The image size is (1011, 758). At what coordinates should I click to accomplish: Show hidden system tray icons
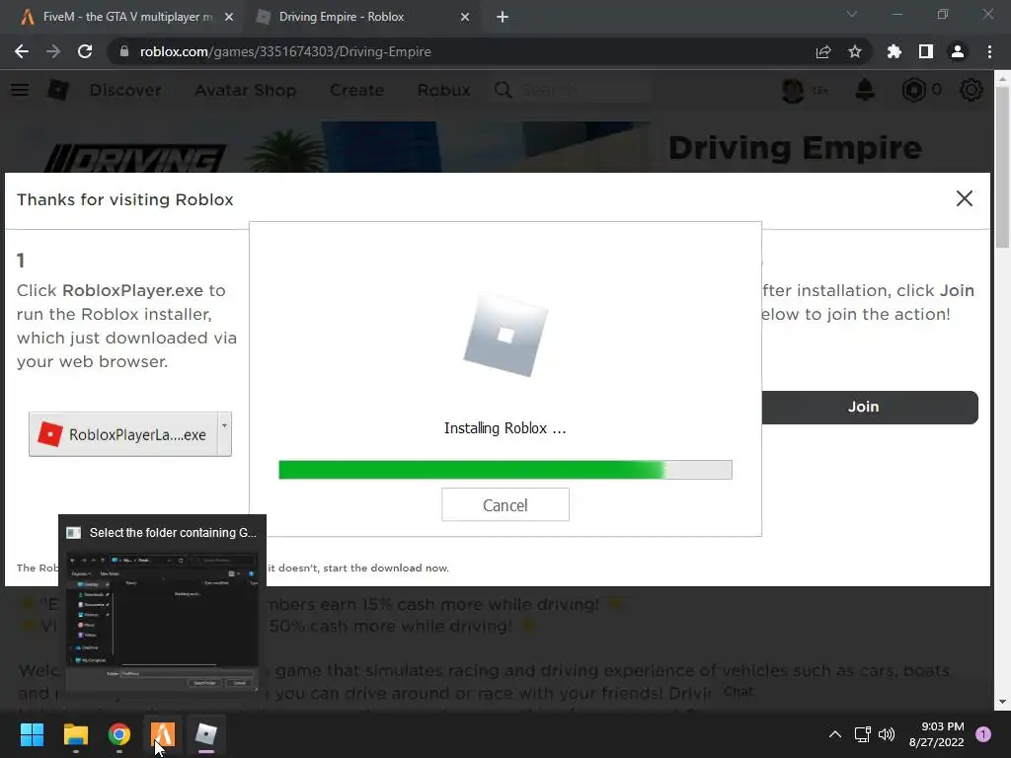(x=835, y=734)
